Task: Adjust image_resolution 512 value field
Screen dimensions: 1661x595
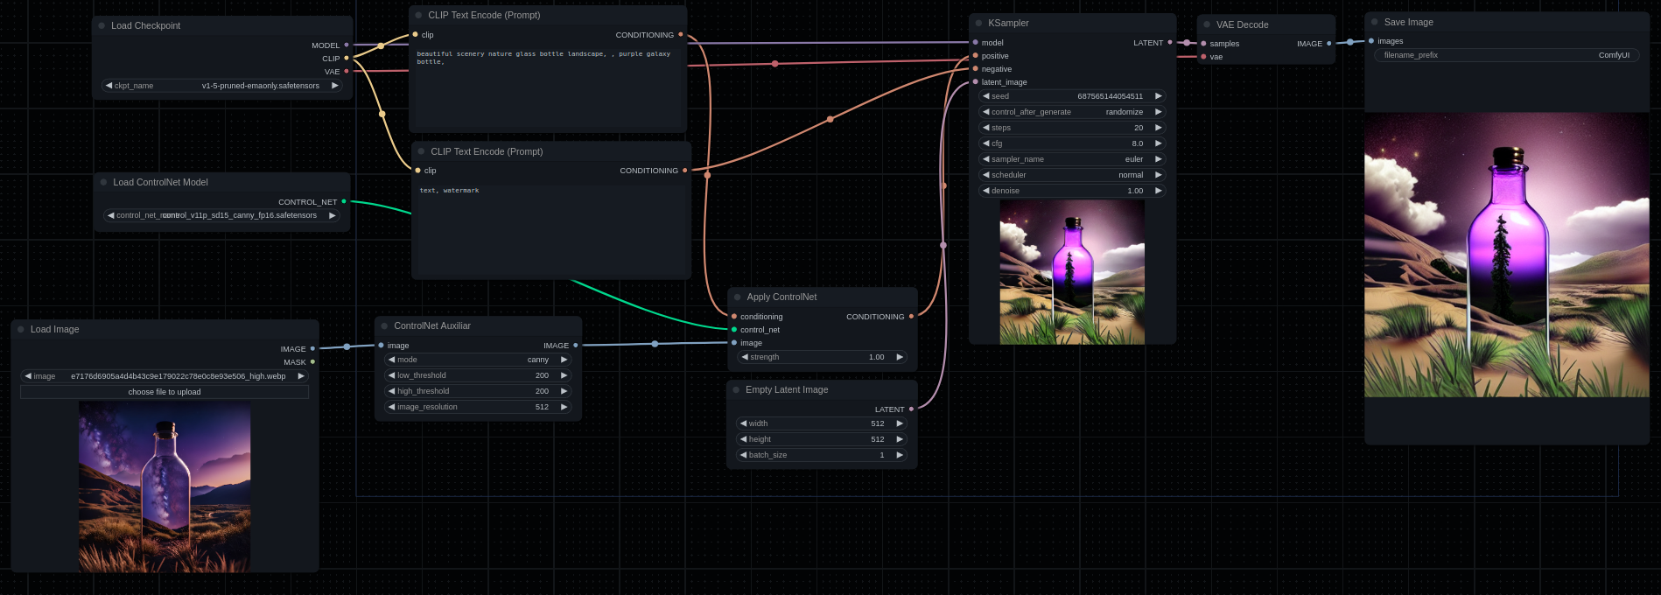Action: pyautogui.click(x=478, y=407)
